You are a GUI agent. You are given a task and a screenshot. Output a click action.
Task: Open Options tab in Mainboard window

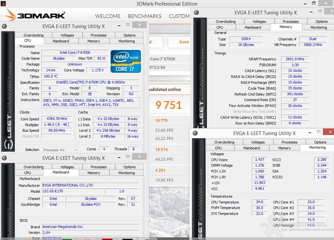click(129, 167)
